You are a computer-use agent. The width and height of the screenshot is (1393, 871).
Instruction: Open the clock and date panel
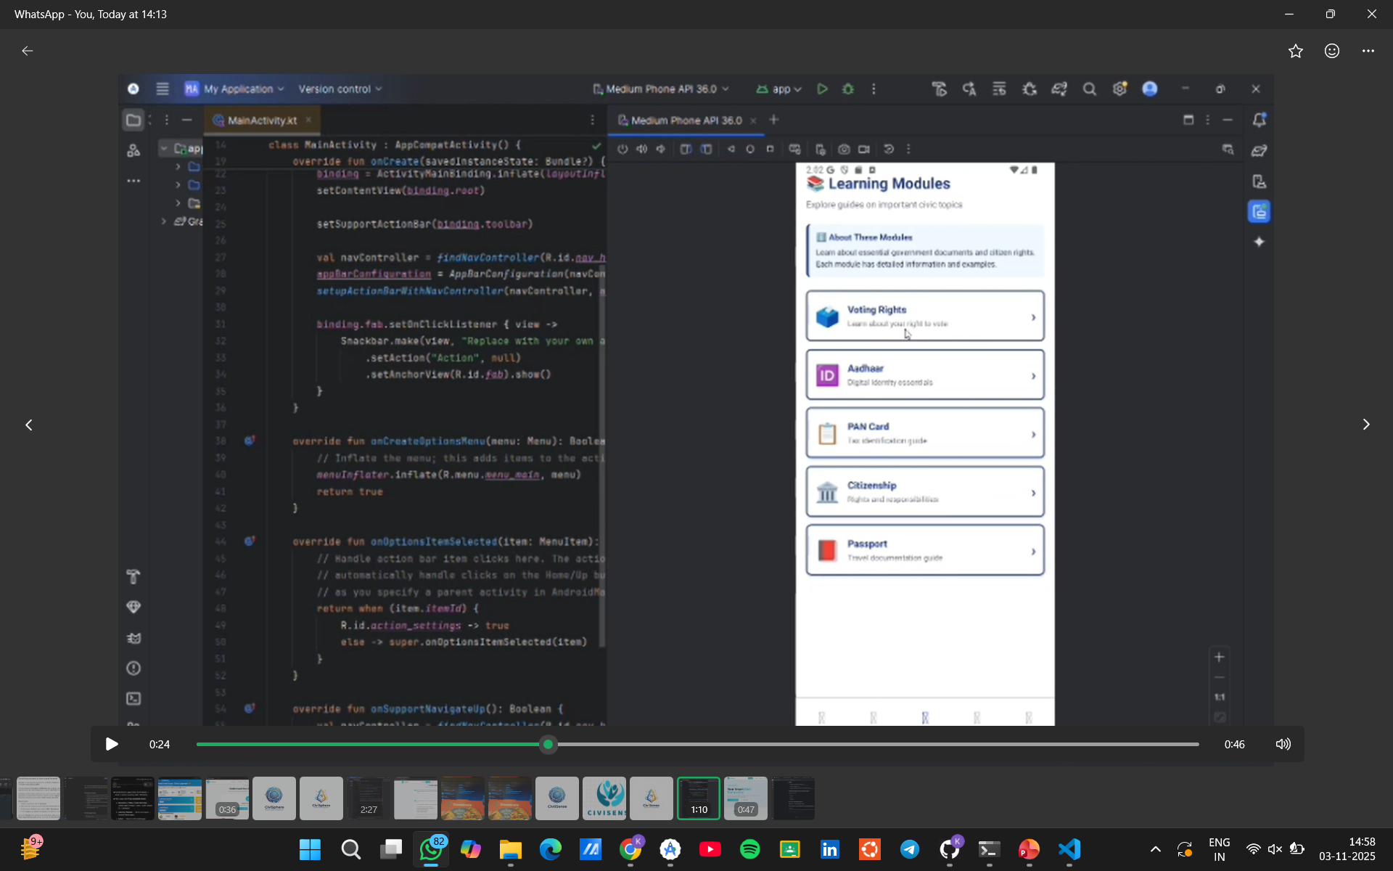click(x=1347, y=849)
